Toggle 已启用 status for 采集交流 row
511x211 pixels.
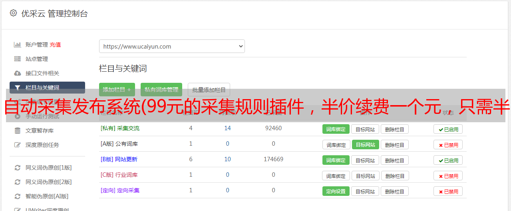click(x=448, y=129)
